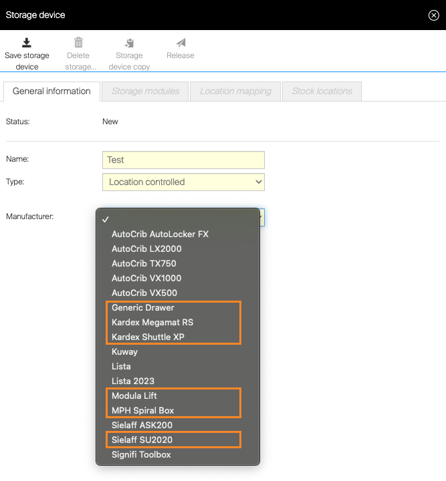
Task: Switch to the General information tab
Action: pyautogui.click(x=51, y=92)
